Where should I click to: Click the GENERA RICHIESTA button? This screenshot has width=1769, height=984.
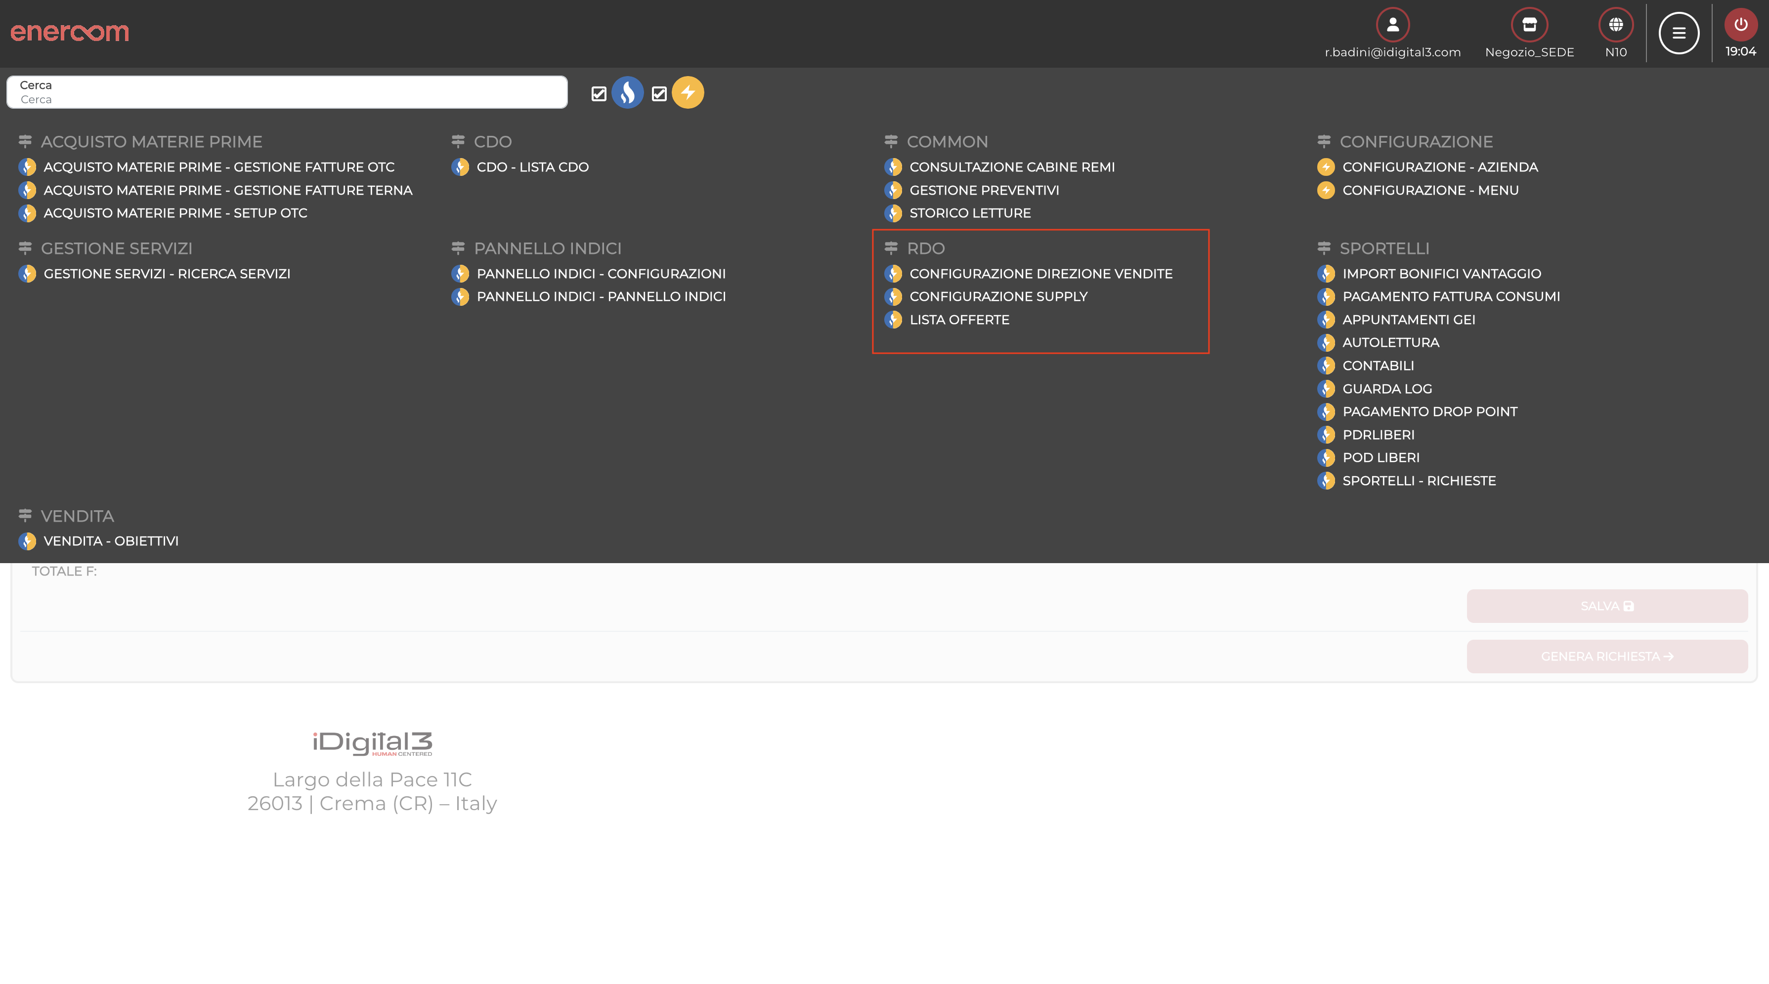point(1606,656)
